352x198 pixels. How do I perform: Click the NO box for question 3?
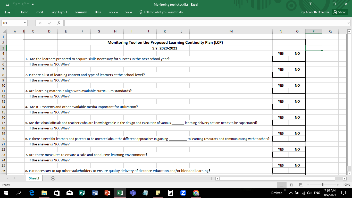(297, 91)
